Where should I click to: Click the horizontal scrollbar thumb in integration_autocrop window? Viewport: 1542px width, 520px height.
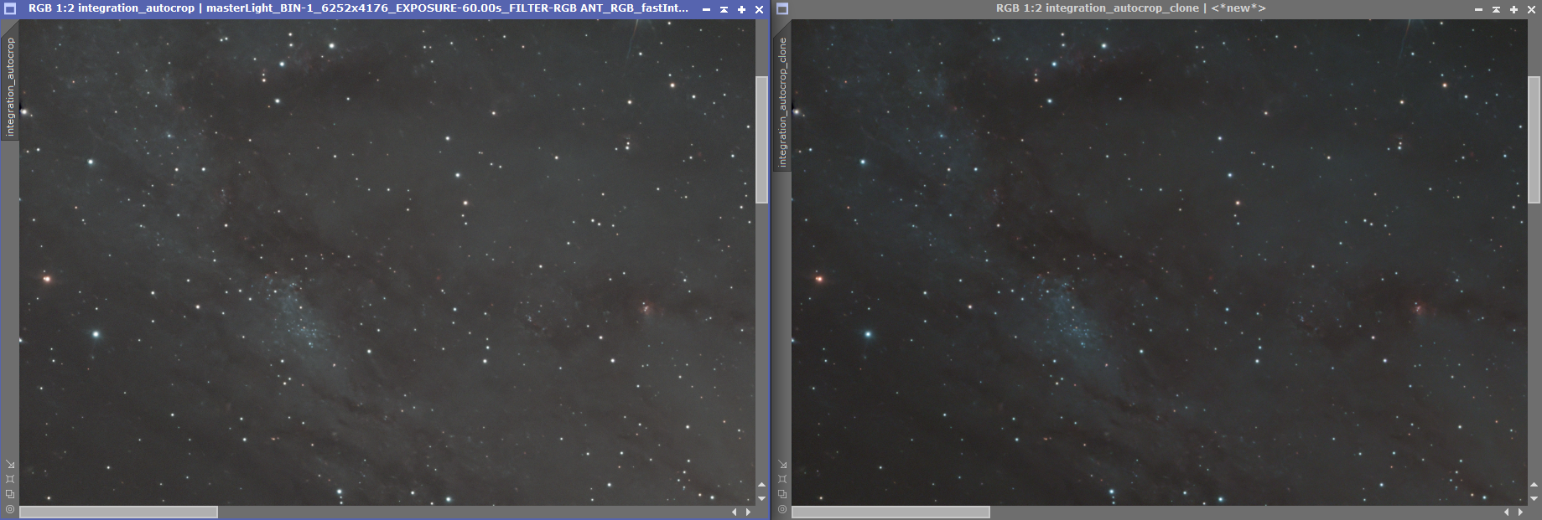[x=118, y=512]
